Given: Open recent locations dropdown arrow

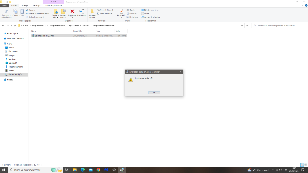Looking at the screenshot, I should pos(12,26).
